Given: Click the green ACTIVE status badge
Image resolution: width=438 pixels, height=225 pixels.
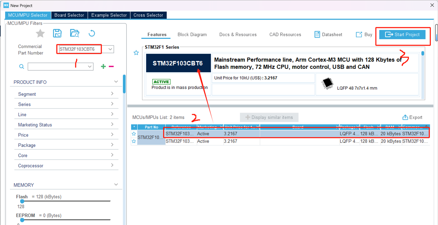Looking at the screenshot, I should pyautogui.click(x=161, y=82).
